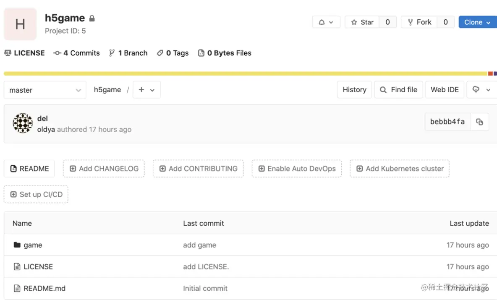Click the project lock visibility icon
Viewport: 497px width, 300px height.
pos(92,18)
